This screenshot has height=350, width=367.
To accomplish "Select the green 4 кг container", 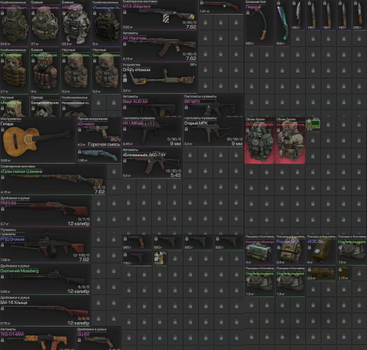I will click(x=259, y=249).
